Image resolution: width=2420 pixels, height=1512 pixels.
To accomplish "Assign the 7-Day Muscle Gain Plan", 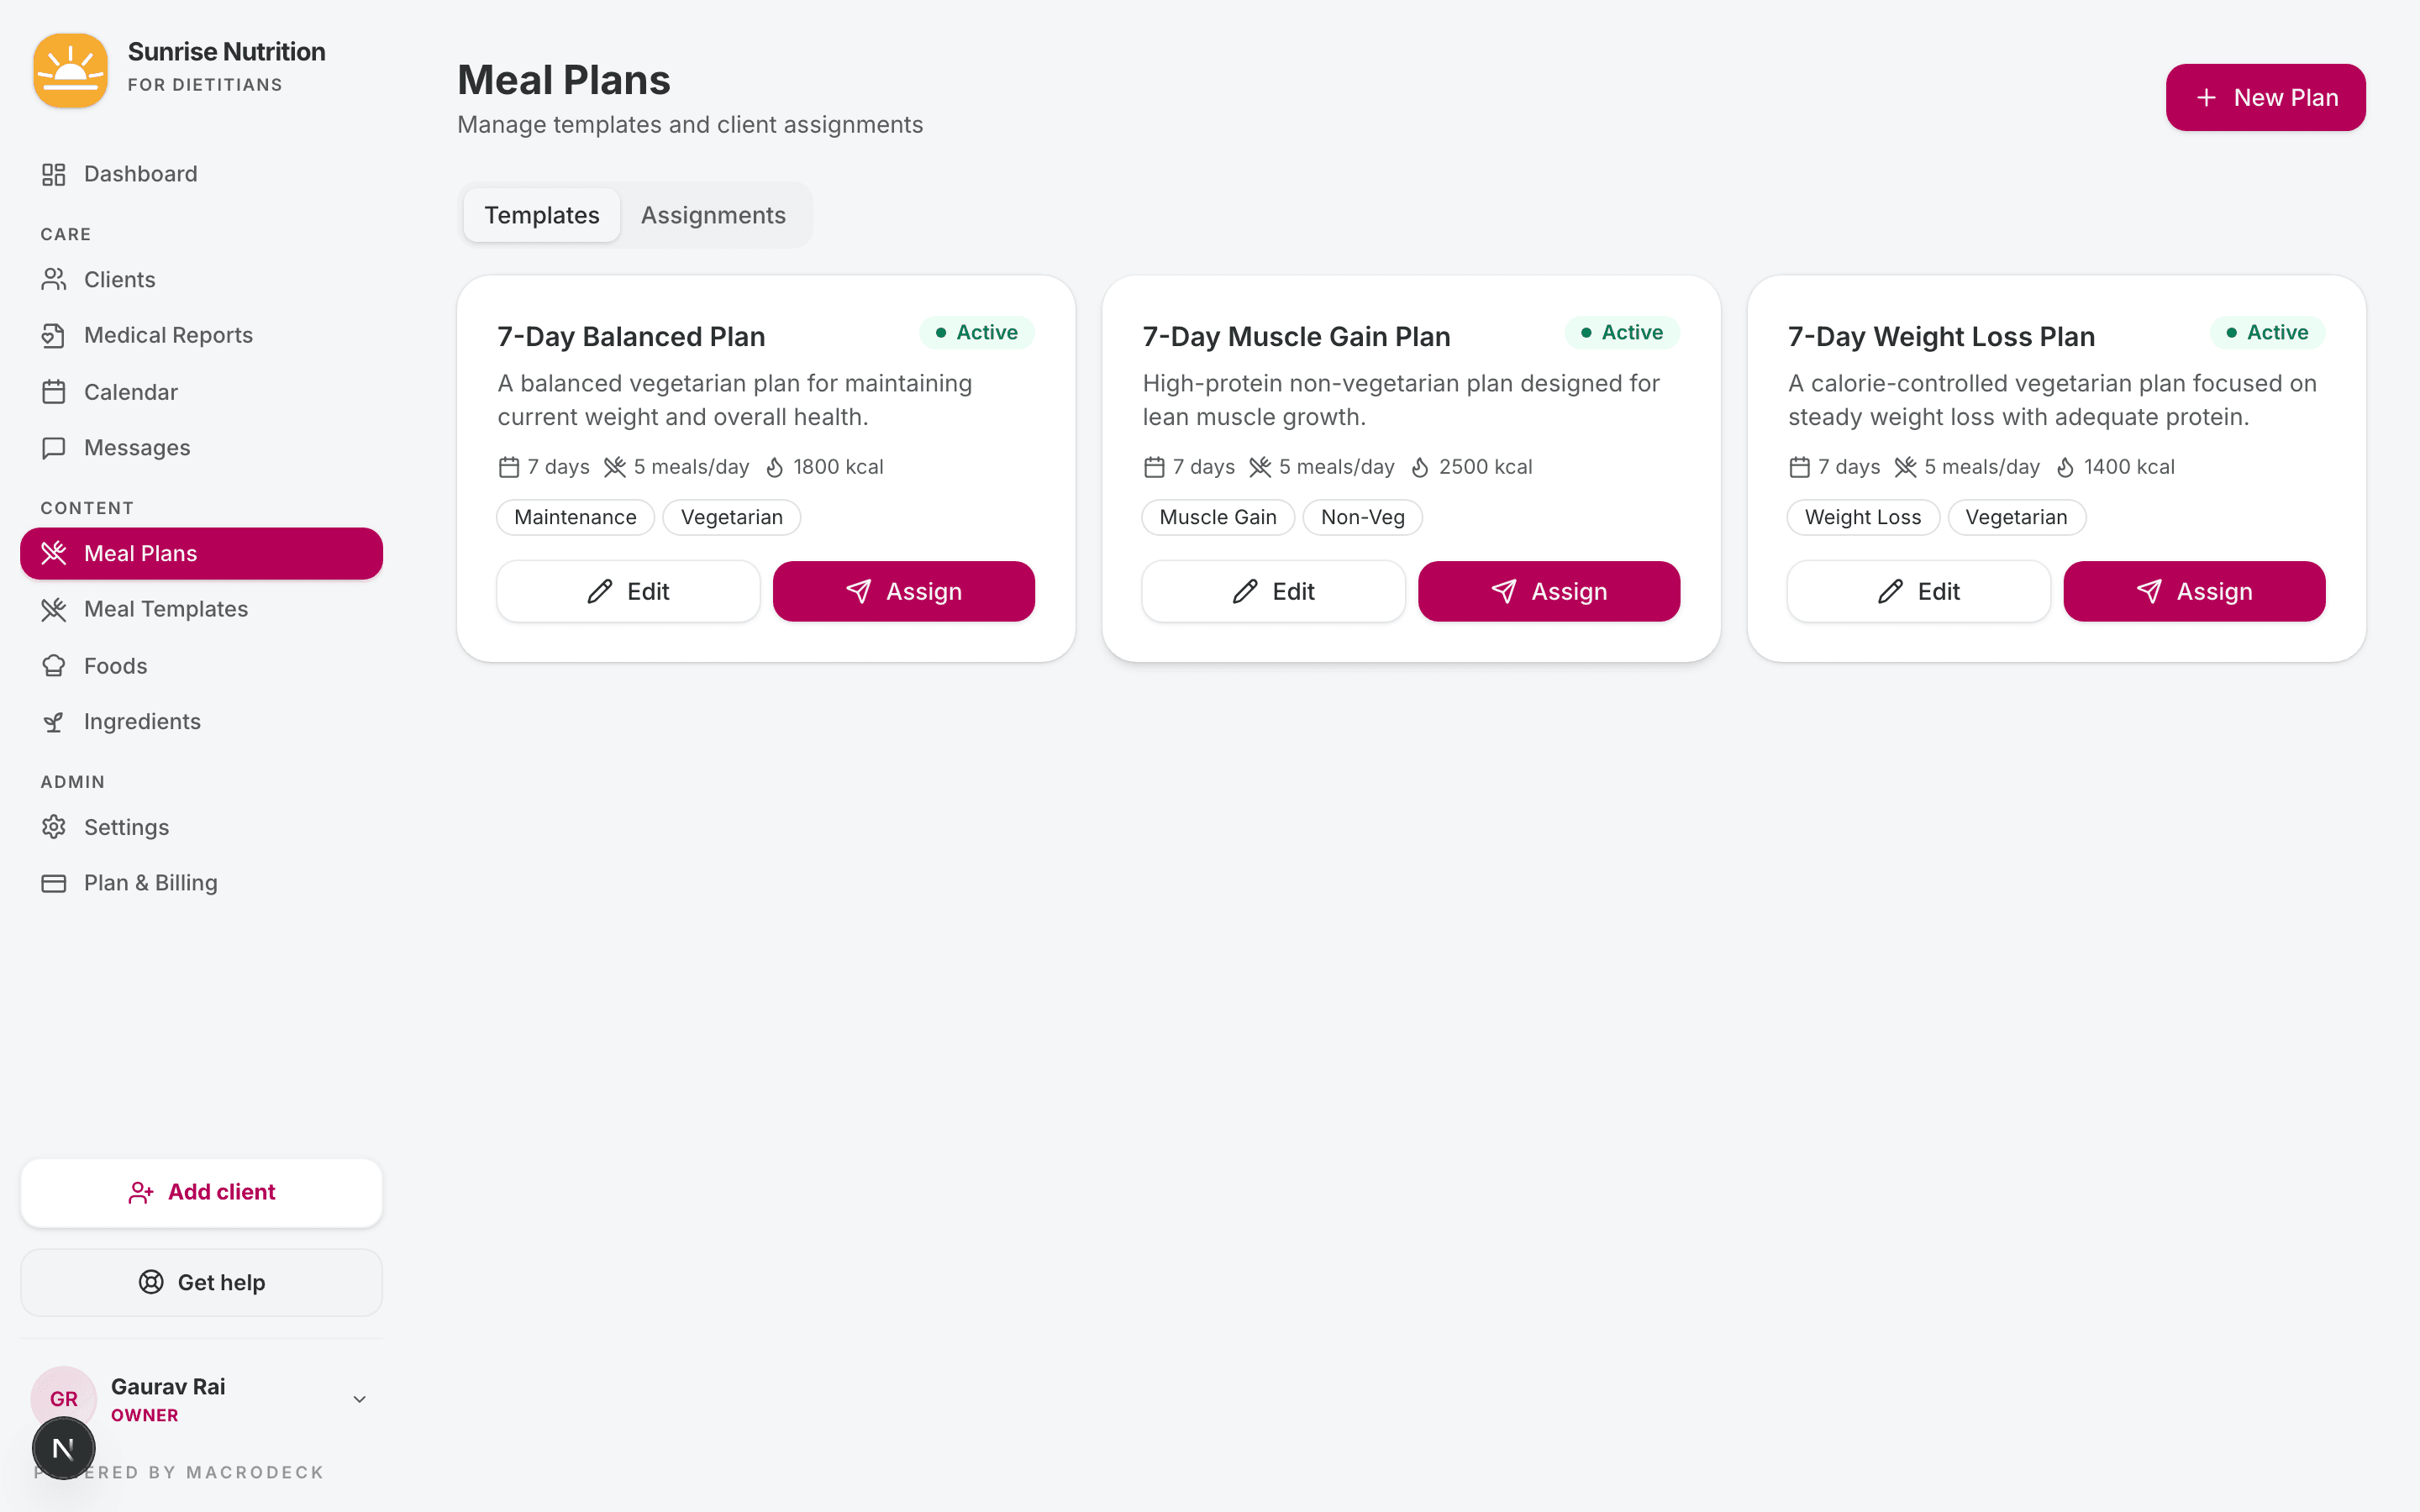I will point(1548,591).
